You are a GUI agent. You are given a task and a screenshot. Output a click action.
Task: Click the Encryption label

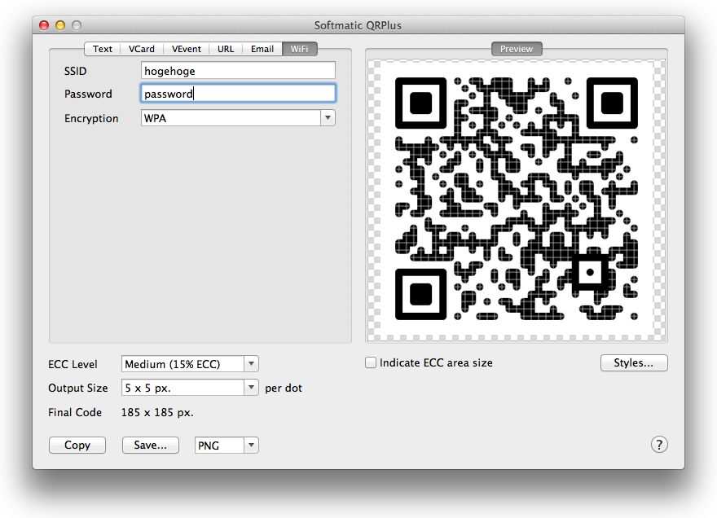coord(91,118)
